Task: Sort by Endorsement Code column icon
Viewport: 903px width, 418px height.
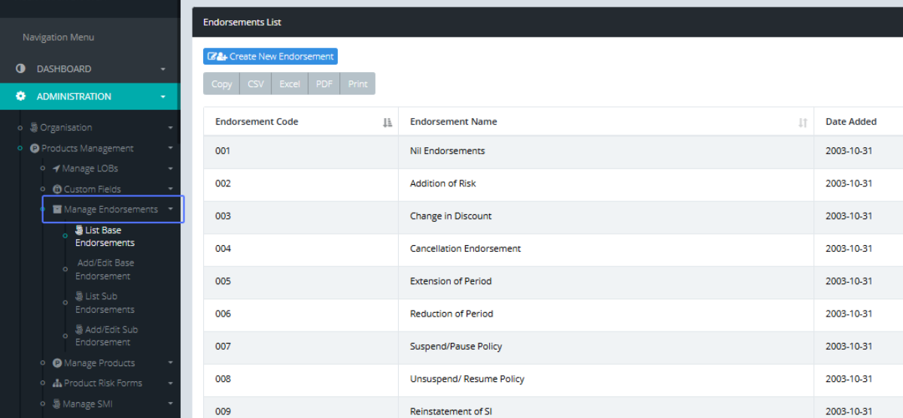Action: click(388, 123)
